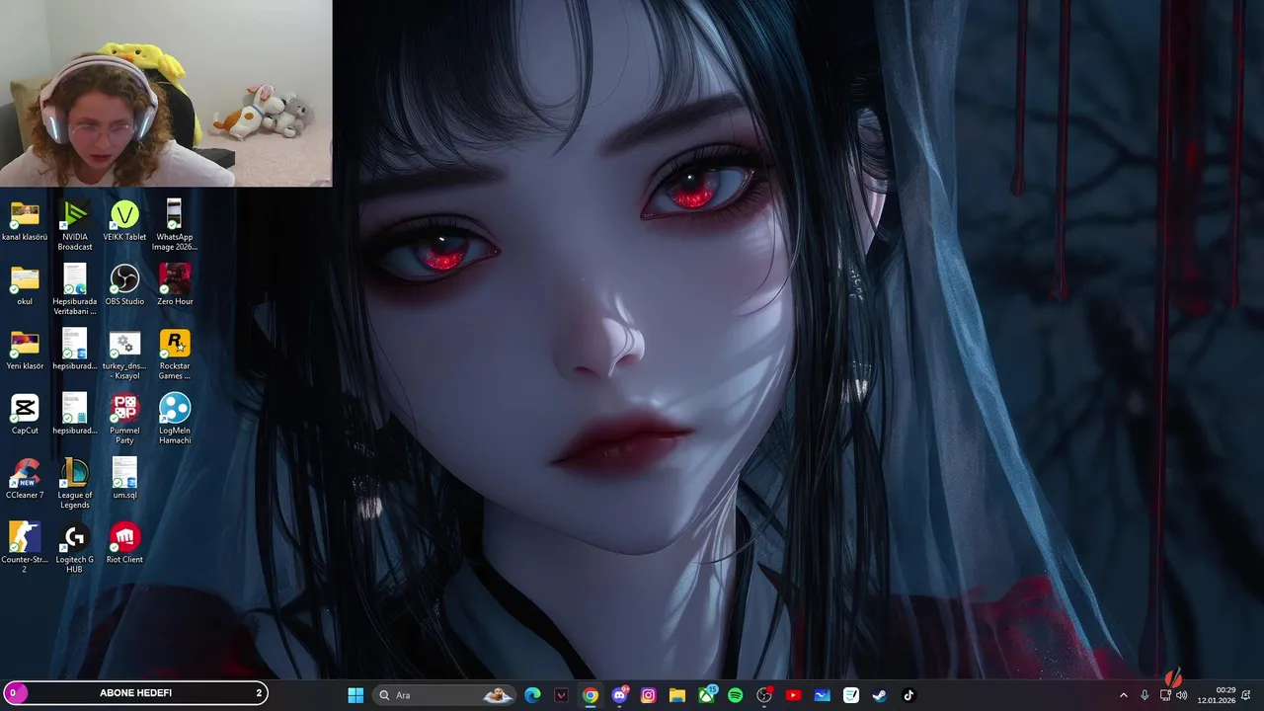Select the Riot Client icon
This screenshot has height=711, width=1264.
pyautogui.click(x=124, y=543)
